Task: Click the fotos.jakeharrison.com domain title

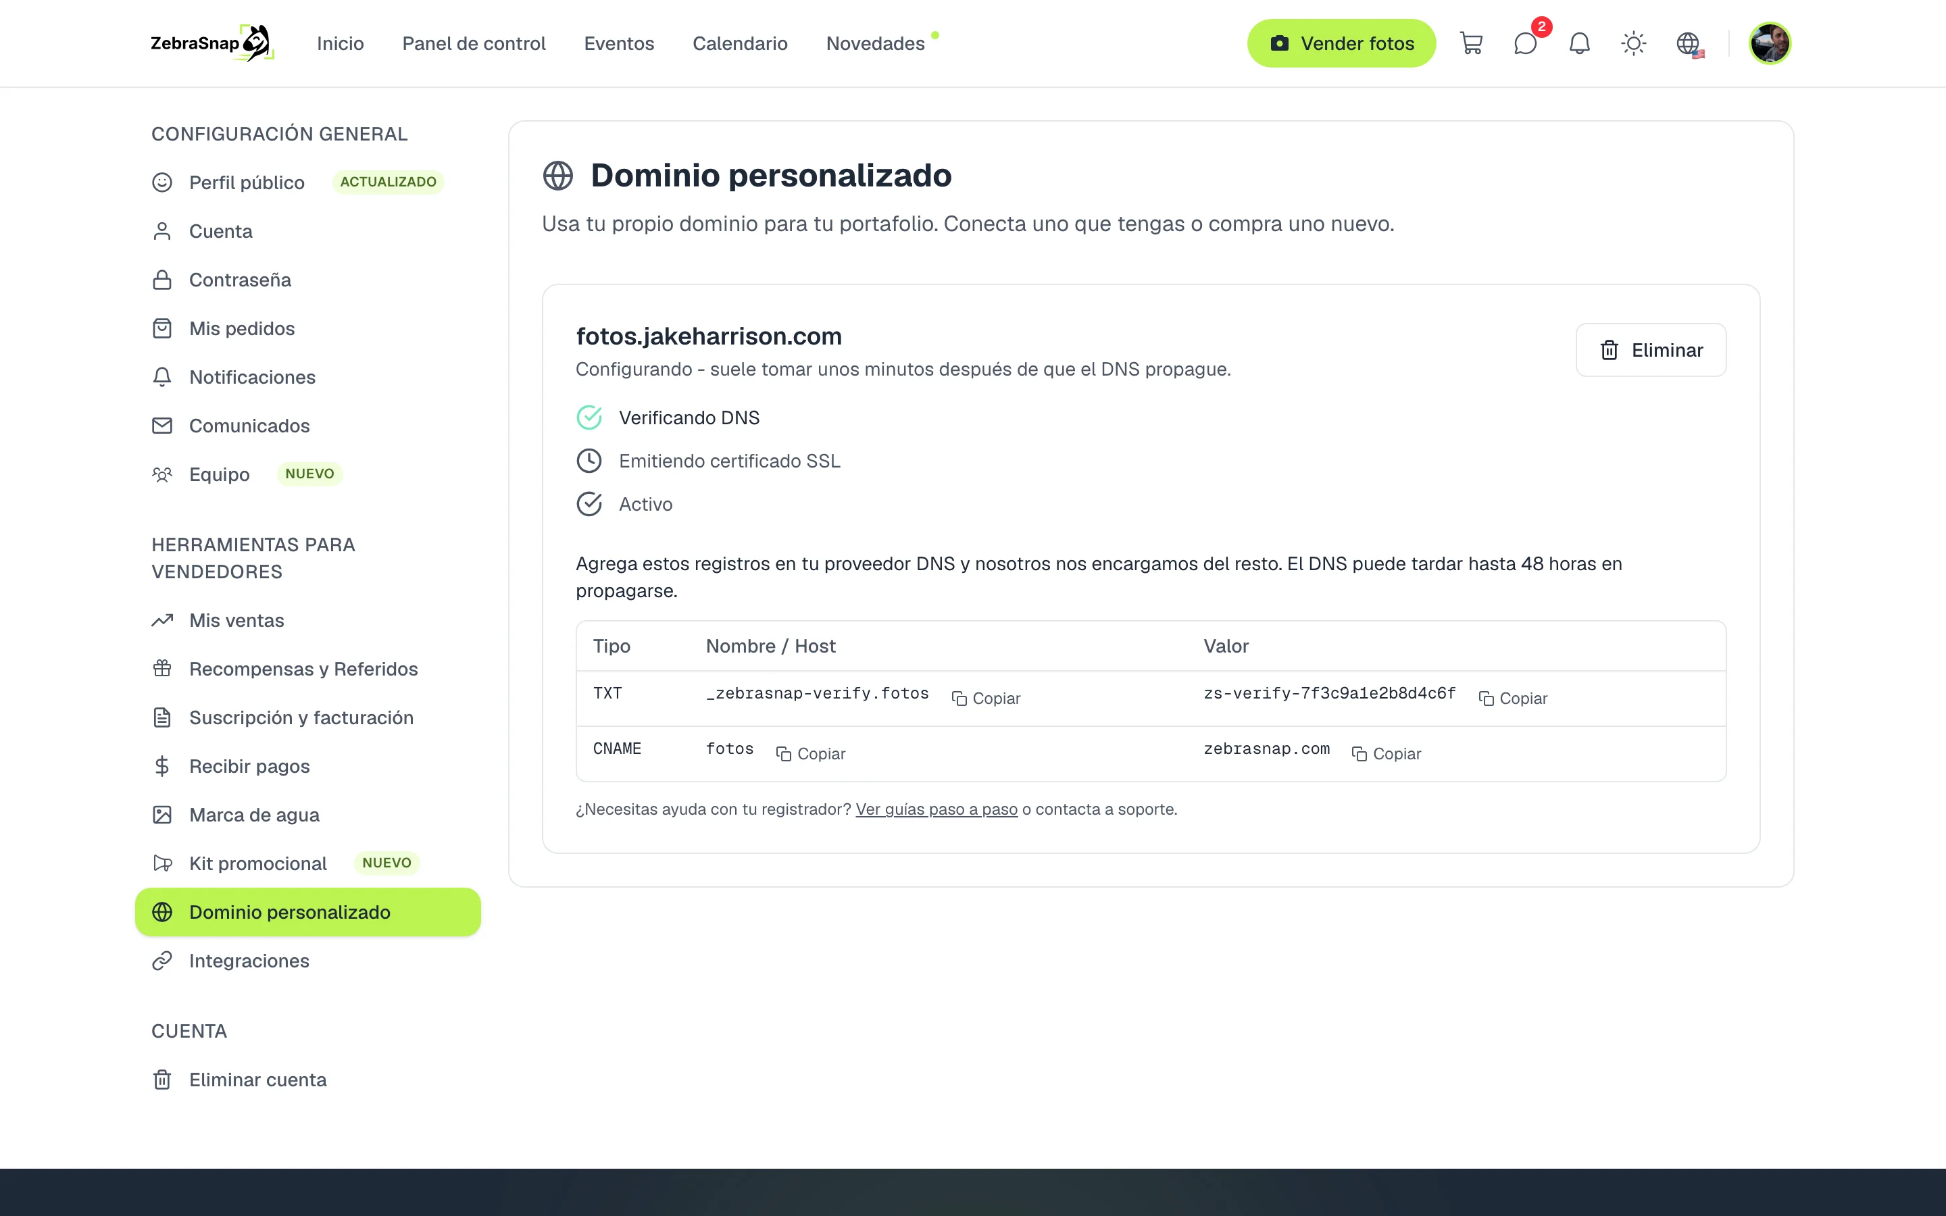Action: (x=708, y=336)
